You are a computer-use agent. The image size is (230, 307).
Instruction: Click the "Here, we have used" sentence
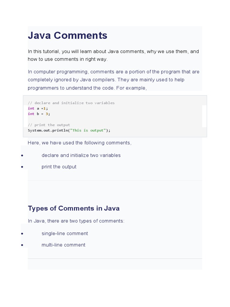[x=79, y=143]
